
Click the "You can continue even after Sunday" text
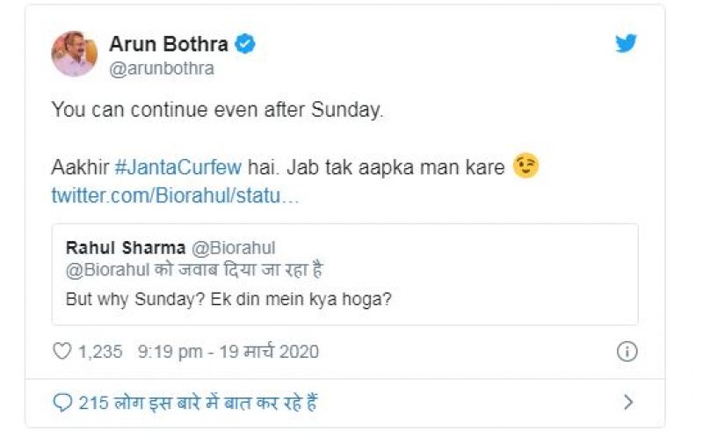218,110
